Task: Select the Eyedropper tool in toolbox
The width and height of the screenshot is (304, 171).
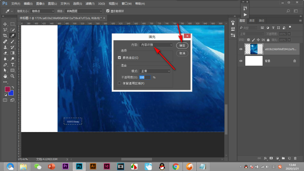Action: pyautogui.click(x=12, y=36)
